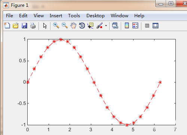Open the Insert menu
This screenshot has width=187, height=135.
click(x=56, y=16)
